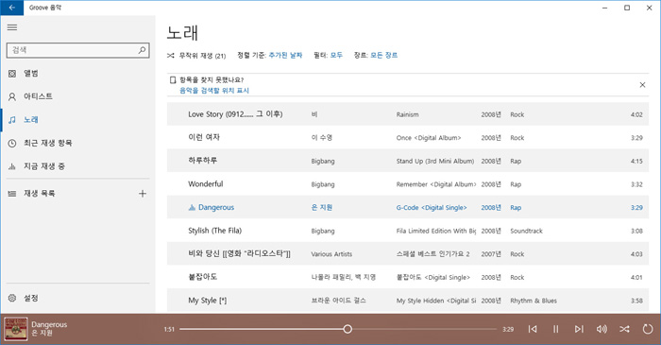Screen dimensions: 661x345
Task: Open the 아티스트 artists section
Action: pos(78,96)
